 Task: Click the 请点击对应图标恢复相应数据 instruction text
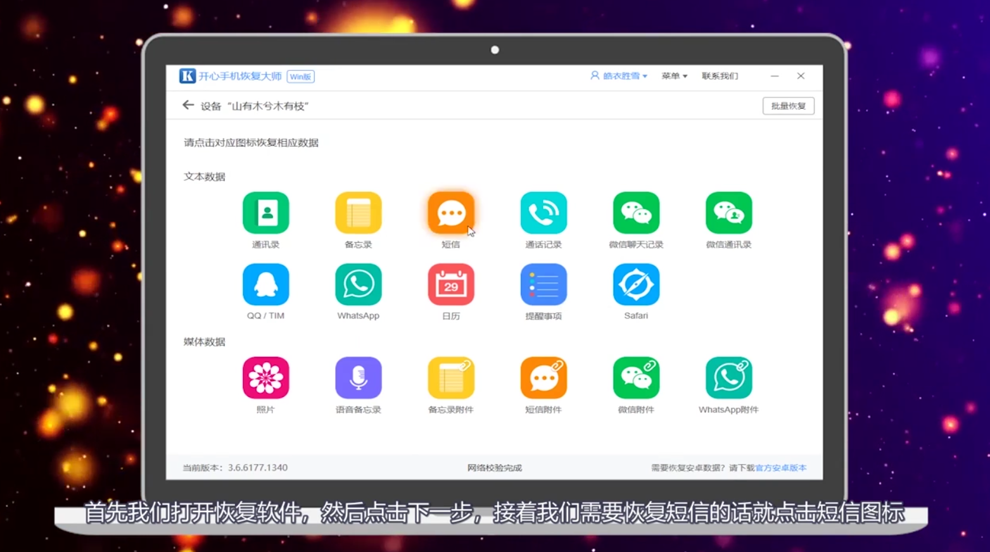(251, 142)
